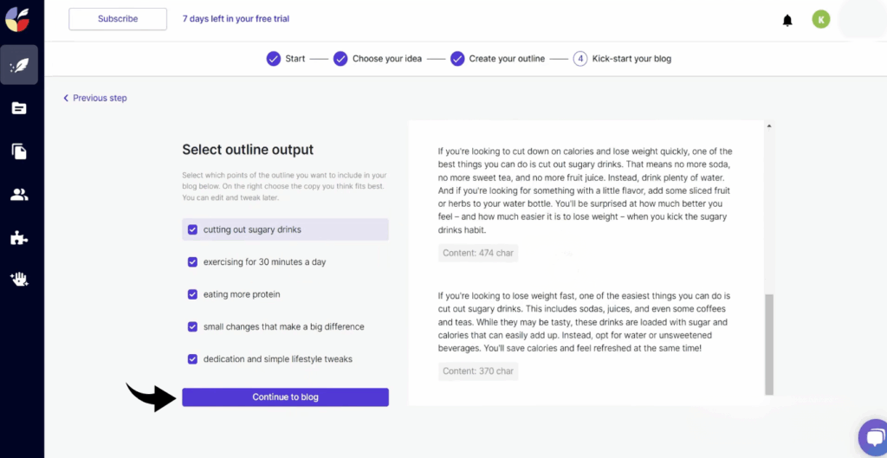Open the green K user avatar
The height and width of the screenshot is (458, 887).
tap(820, 19)
